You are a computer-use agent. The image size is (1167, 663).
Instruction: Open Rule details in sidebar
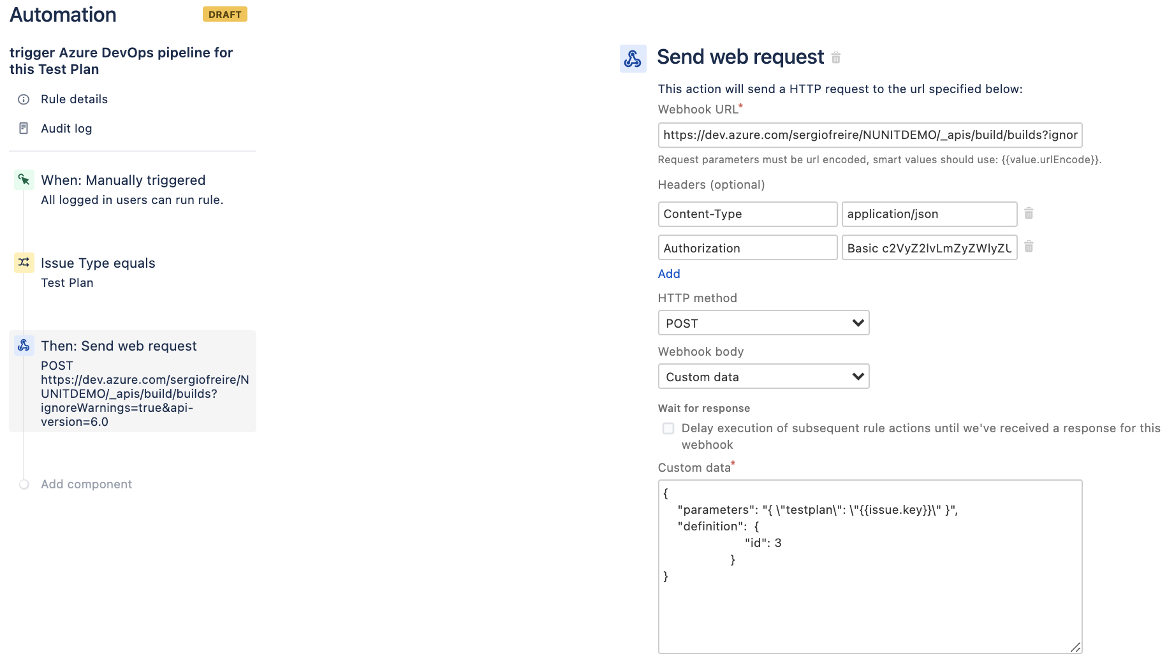[x=74, y=99]
